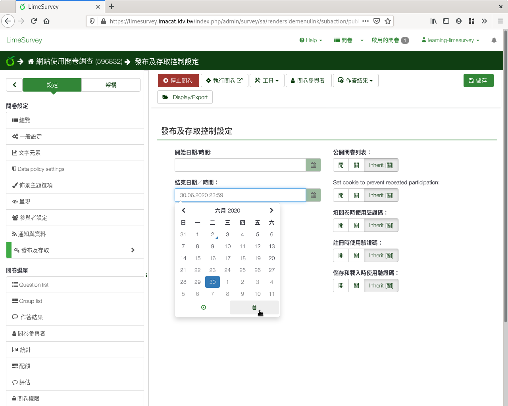Open 佈景主題選項 in sidebar
Viewport: 508px width, 406px height.
pyautogui.click(x=75, y=185)
